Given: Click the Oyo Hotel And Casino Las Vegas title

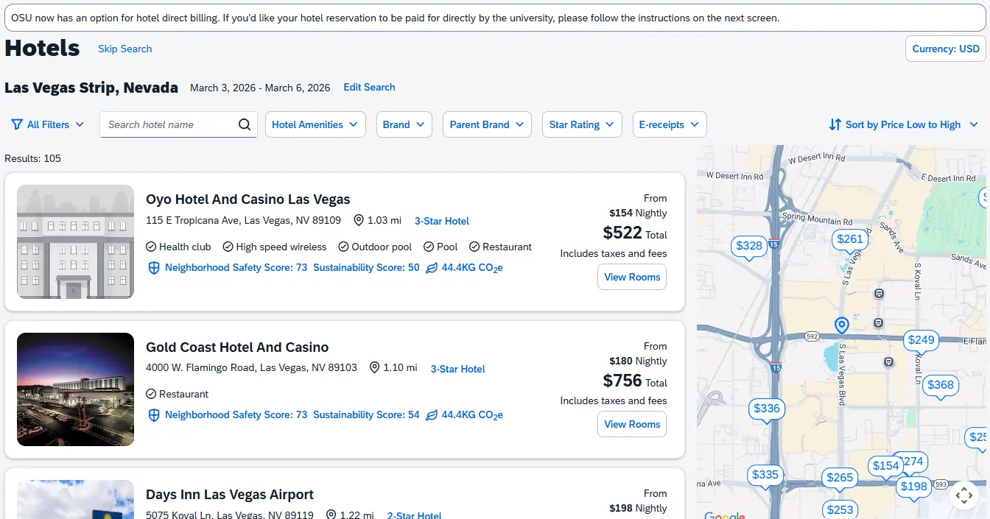Looking at the screenshot, I should pyautogui.click(x=248, y=200).
